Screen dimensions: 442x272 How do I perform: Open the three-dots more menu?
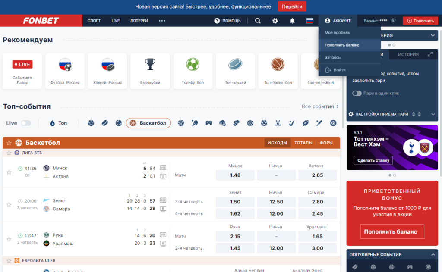click(x=162, y=21)
